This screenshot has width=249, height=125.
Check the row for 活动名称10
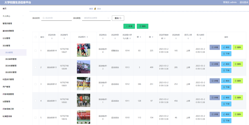coord(36,117)
